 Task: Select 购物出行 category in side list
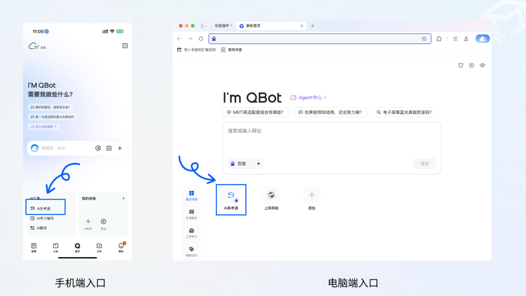click(191, 252)
